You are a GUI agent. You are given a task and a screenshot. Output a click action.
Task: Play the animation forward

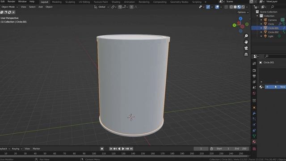pos(123,149)
